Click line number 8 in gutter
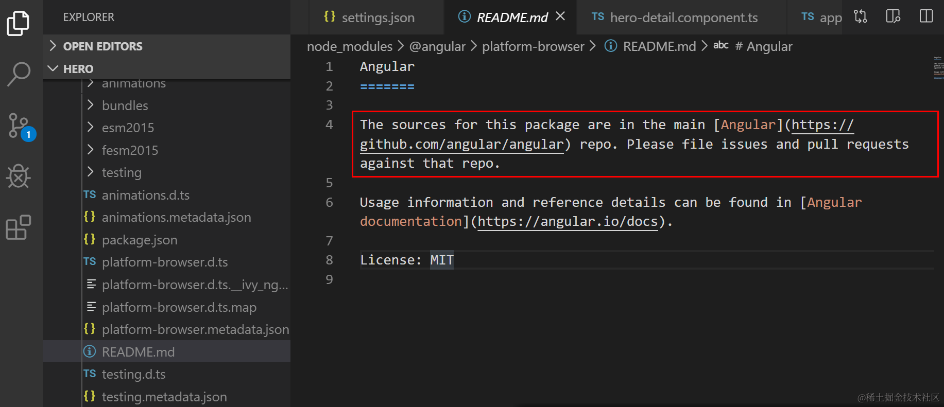Image resolution: width=944 pixels, height=407 pixels. click(329, 260)
